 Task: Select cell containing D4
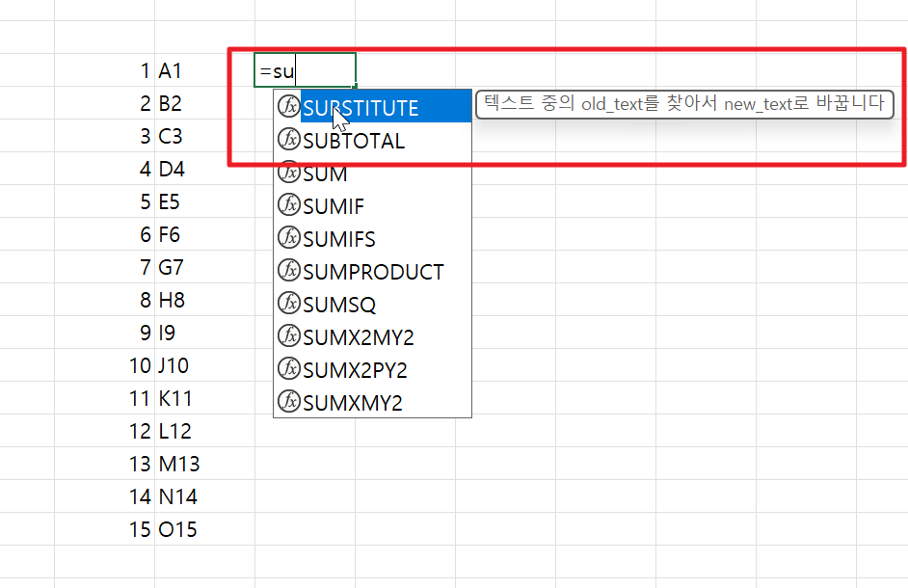coord(205,169)
